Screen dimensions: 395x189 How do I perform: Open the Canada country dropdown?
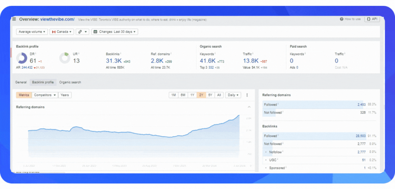point(62,32)
